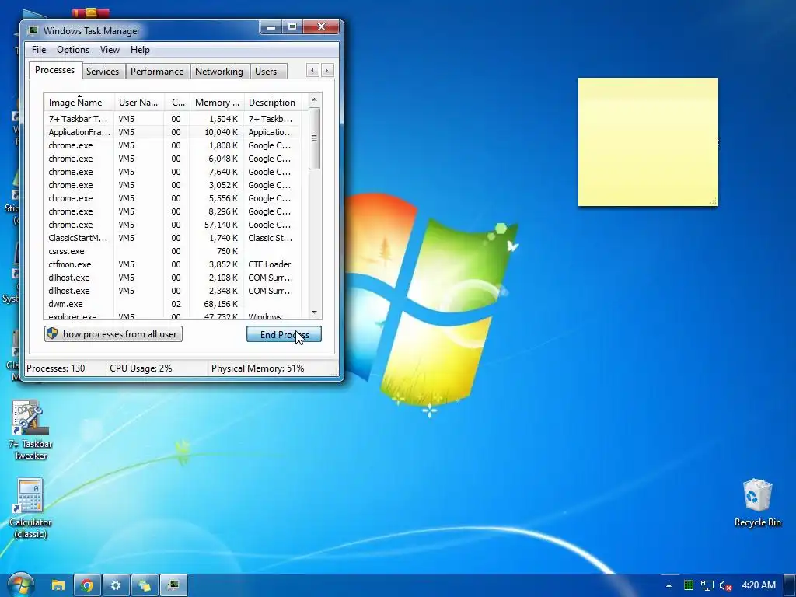Switch to the Services tab
This screenshot has width=796, height=597.
click(103, 72)
